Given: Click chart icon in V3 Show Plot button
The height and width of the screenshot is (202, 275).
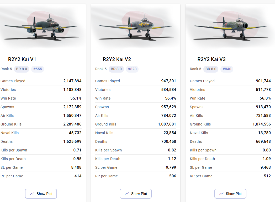Looking at the screenshot, I should coord(221,194).
